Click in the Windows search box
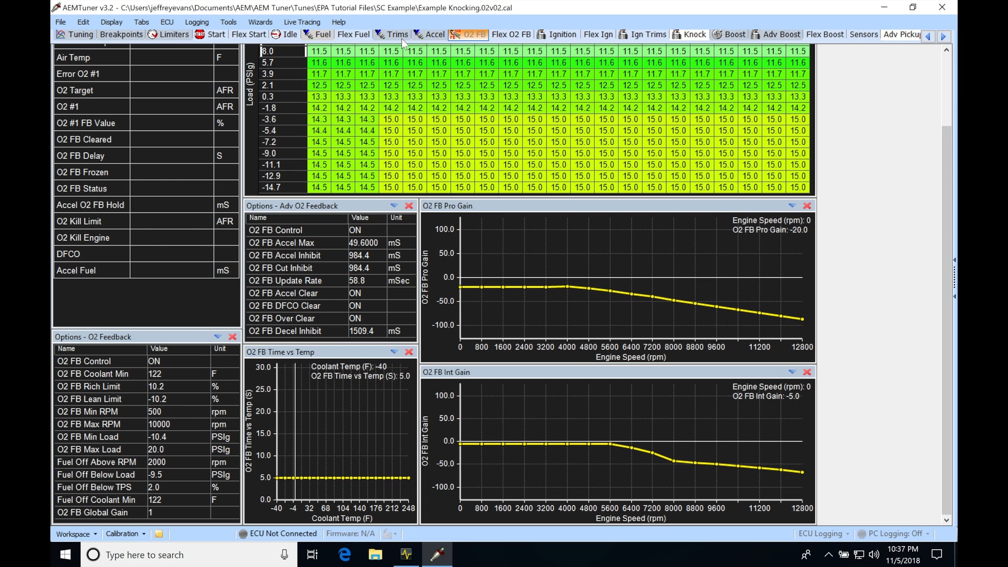 click(184, 554)
